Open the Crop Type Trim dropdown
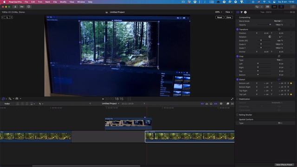 click(x=279, y=60)
